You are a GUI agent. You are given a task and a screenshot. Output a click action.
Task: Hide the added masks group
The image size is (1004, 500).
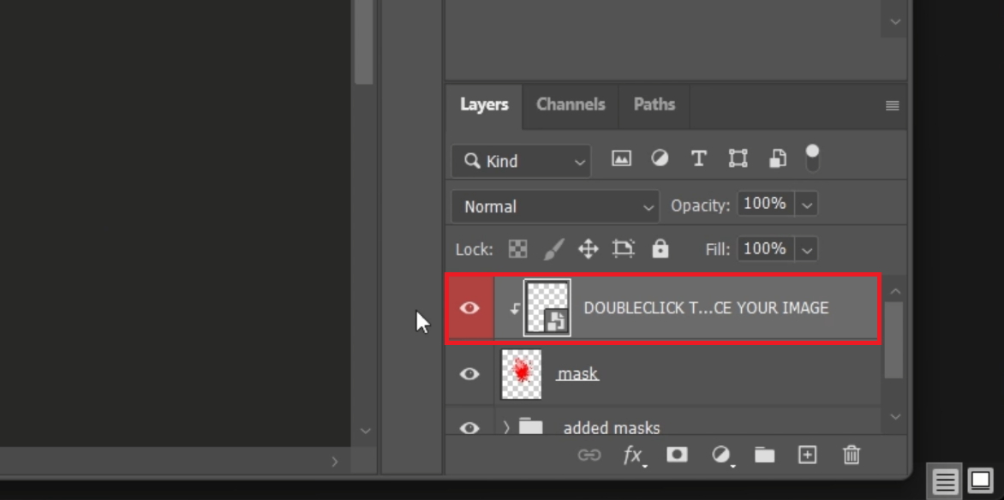(x=469, y=428)
